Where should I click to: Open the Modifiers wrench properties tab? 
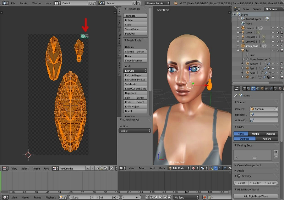(271, 88)
